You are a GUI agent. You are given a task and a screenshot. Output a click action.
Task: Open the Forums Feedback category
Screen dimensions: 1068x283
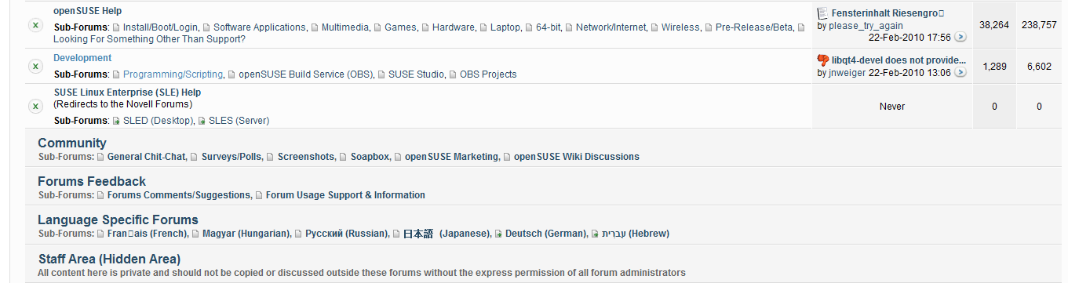pos(92,181)
